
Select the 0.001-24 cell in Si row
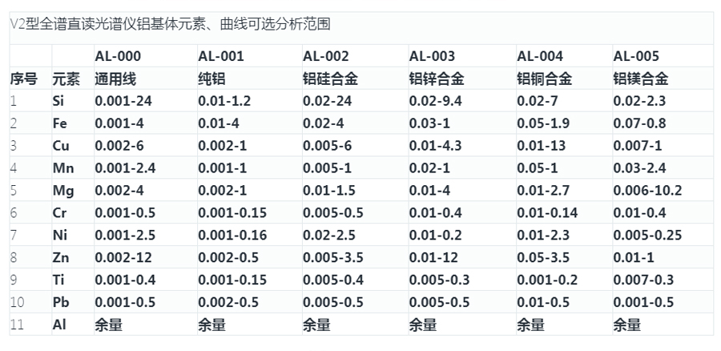tap(123, 101)
